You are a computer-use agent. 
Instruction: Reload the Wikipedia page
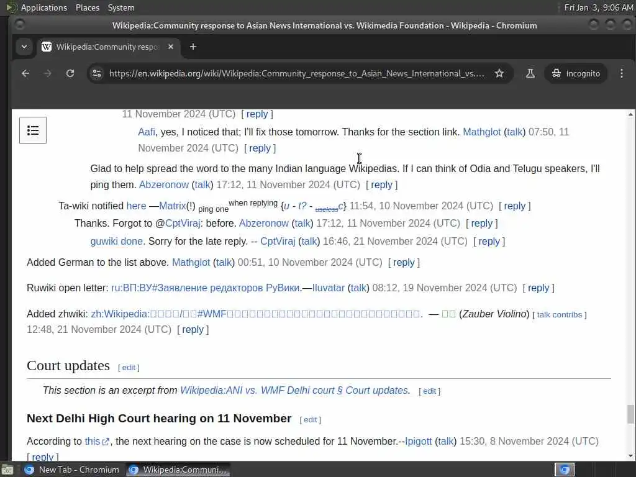(70, 73)
